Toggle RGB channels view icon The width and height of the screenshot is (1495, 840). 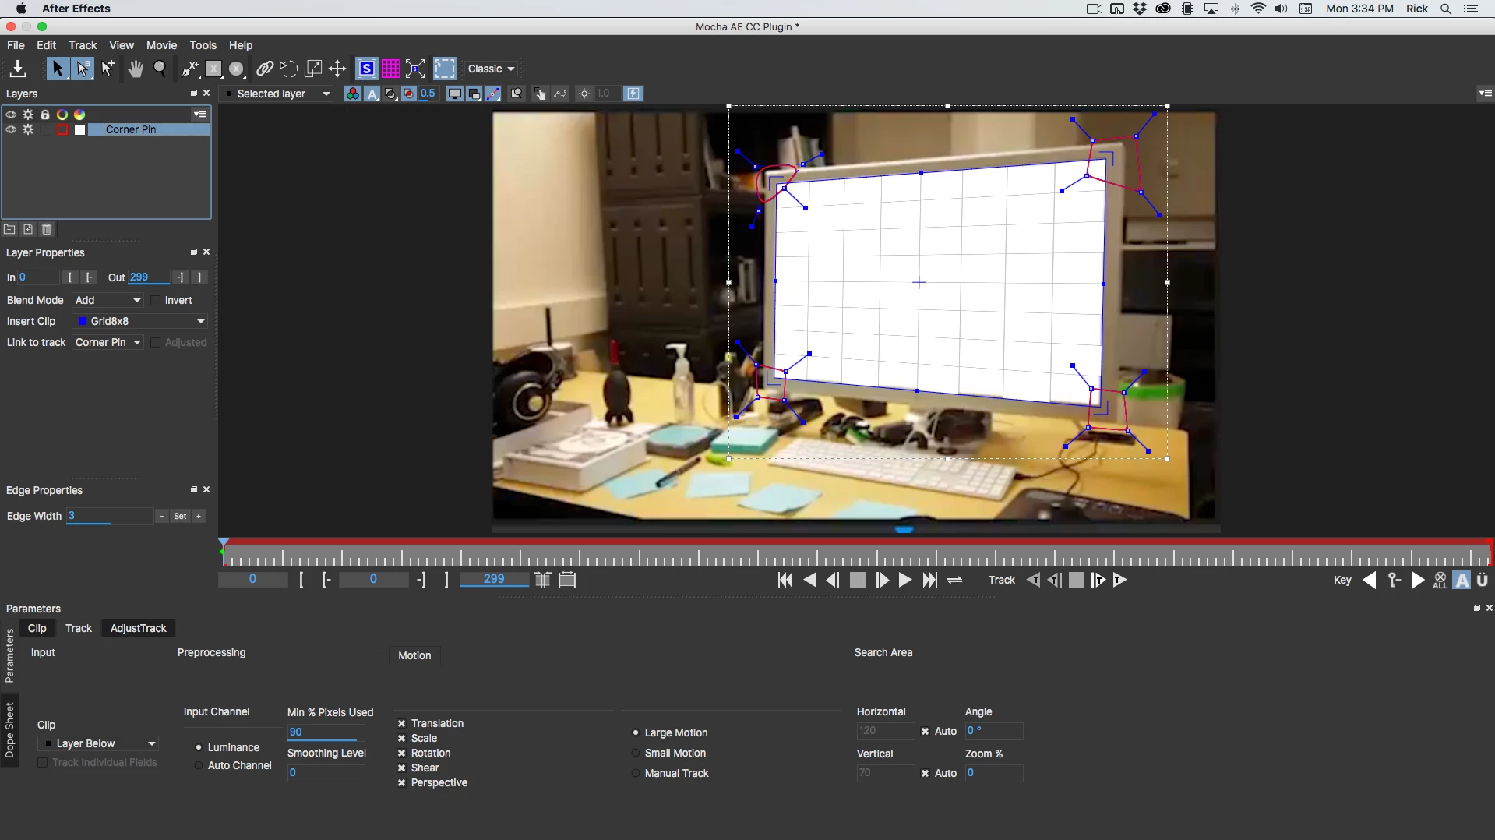point(352,94)
